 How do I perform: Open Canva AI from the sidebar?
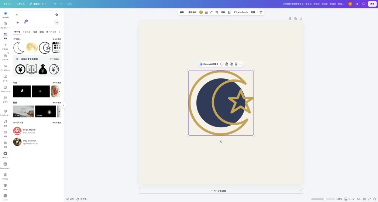coord(5,15)
